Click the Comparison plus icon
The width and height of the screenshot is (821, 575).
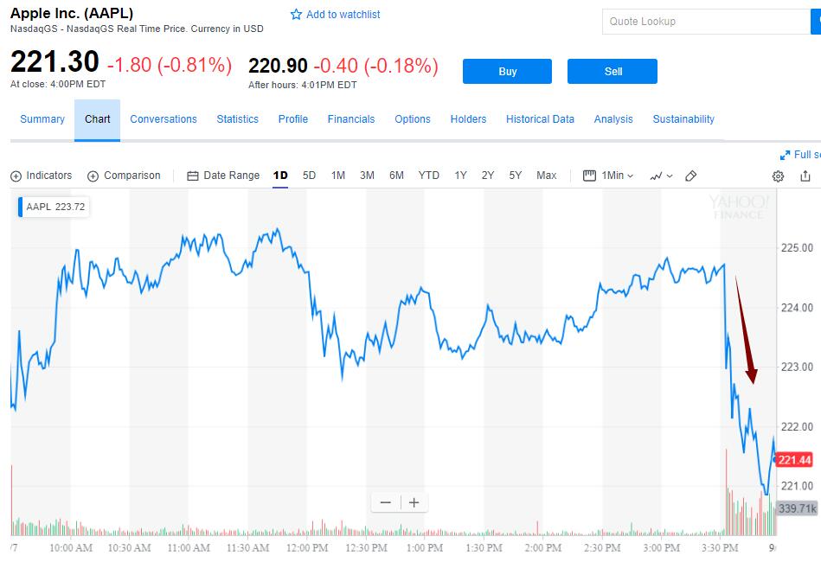(93, 176)
